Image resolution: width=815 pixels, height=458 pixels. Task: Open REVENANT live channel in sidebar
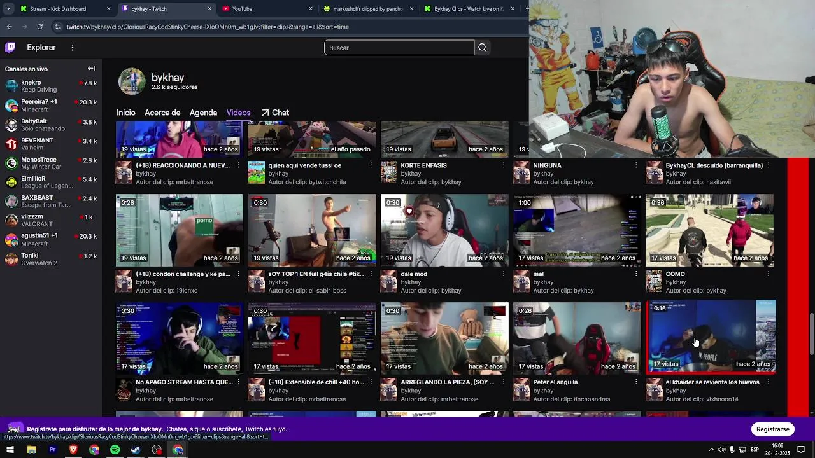tap(51, 144)
